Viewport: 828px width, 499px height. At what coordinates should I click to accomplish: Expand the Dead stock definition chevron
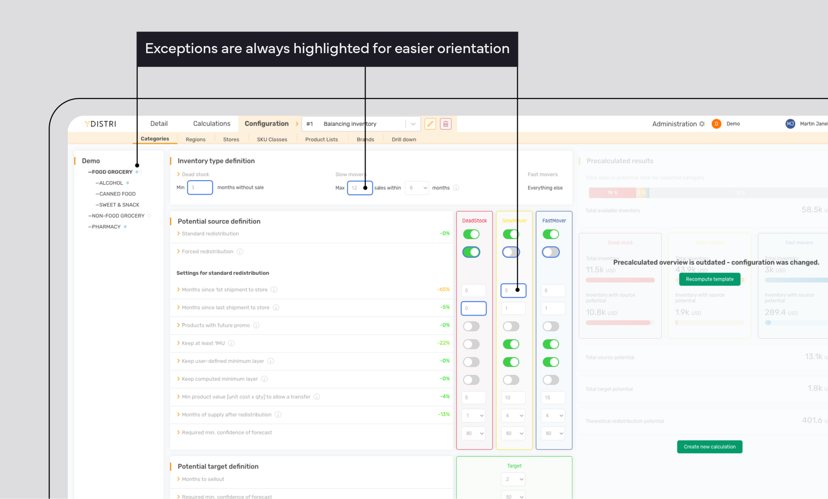[x=178, y=174]
